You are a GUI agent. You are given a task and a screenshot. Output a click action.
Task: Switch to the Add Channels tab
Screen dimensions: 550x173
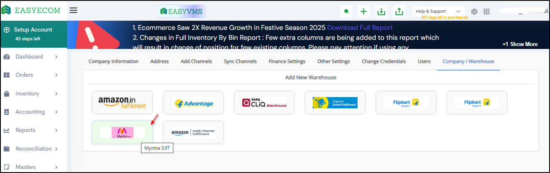(x=196, y=61)
